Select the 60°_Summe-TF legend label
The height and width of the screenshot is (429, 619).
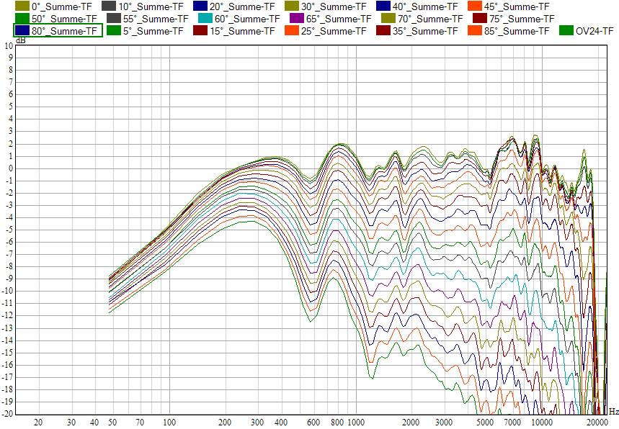[247, 19]
